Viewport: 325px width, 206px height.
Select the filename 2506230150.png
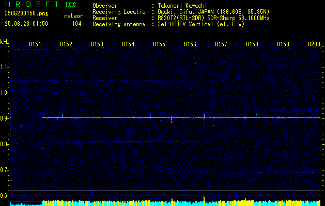(26, 13)
